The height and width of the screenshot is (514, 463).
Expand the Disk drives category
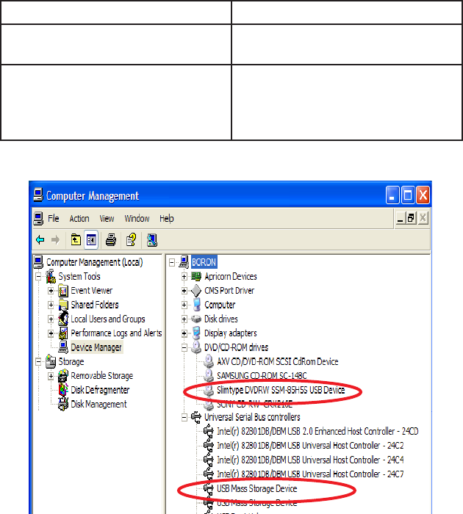pos(184,319)
